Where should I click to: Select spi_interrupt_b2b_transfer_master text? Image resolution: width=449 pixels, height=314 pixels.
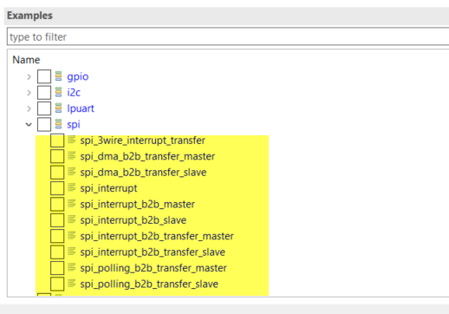pyautogui.click(x=157, y=236)
